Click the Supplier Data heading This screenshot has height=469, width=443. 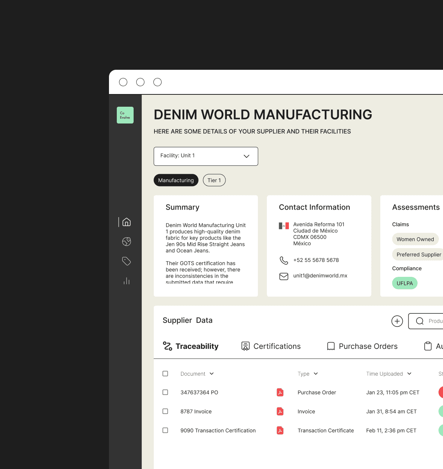click(x=187, y=320)
